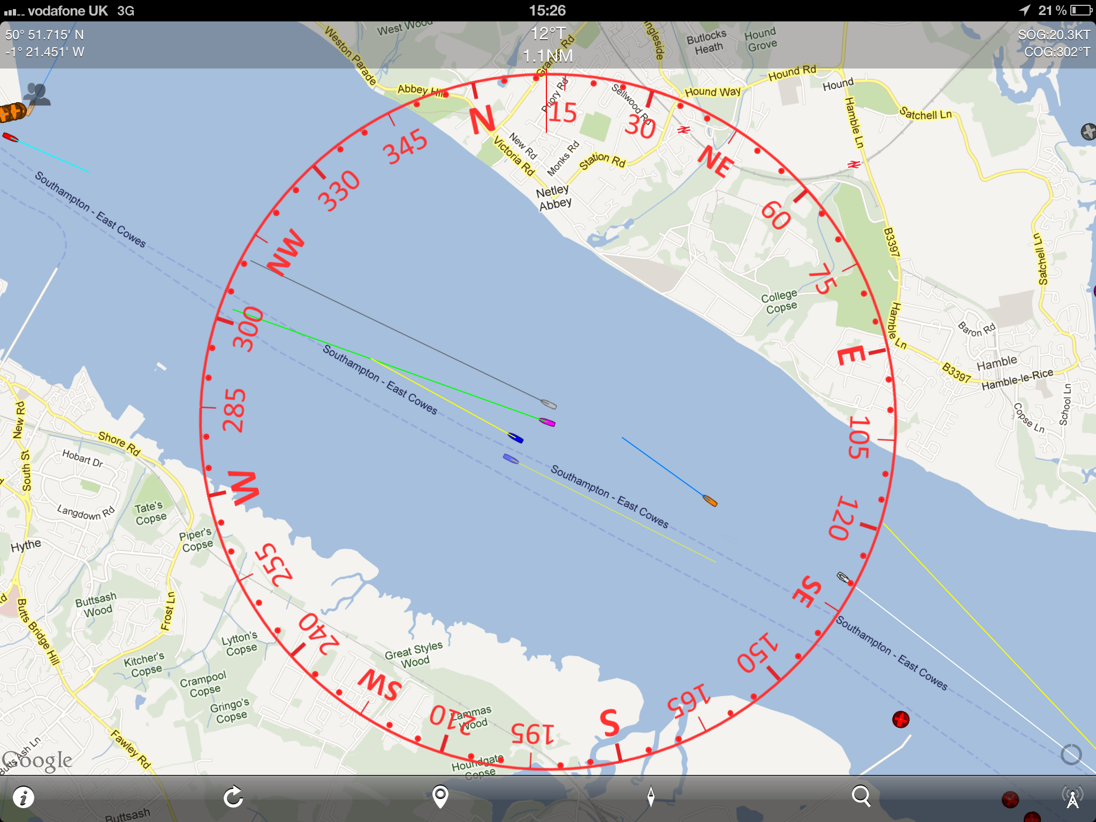Tap the SOG:20.3KT readout

tap(1054, 35)
